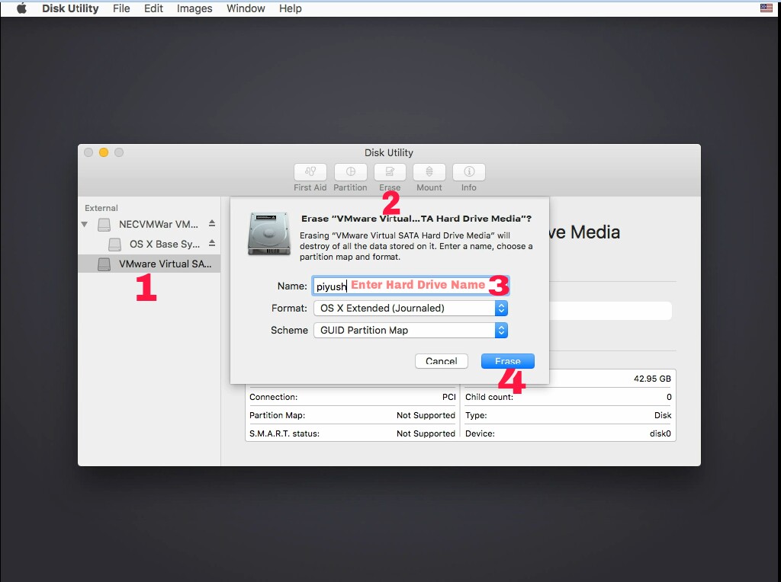
Task: Click the US flag input source icon
Action: coord(766,8)
